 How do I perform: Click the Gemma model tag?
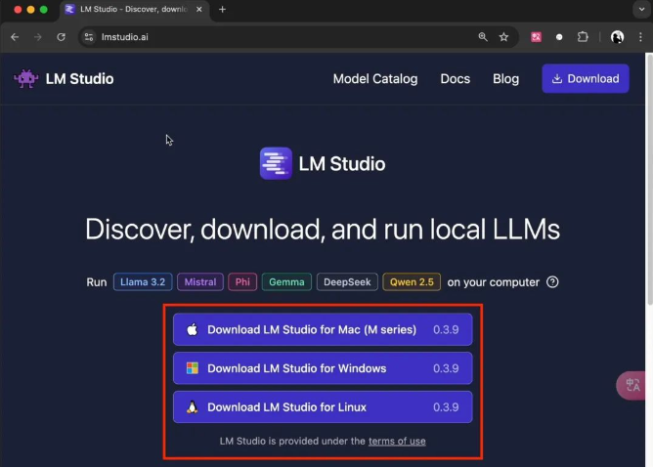pos(286,282)
